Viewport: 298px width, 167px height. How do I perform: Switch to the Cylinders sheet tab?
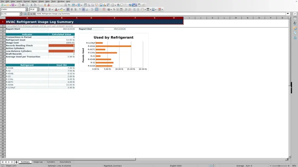[x=51, y=162]
